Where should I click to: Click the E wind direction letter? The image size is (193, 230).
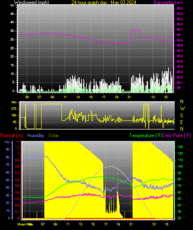point(181,122)
